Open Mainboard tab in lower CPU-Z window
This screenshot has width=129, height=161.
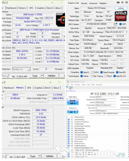[9, 88]
